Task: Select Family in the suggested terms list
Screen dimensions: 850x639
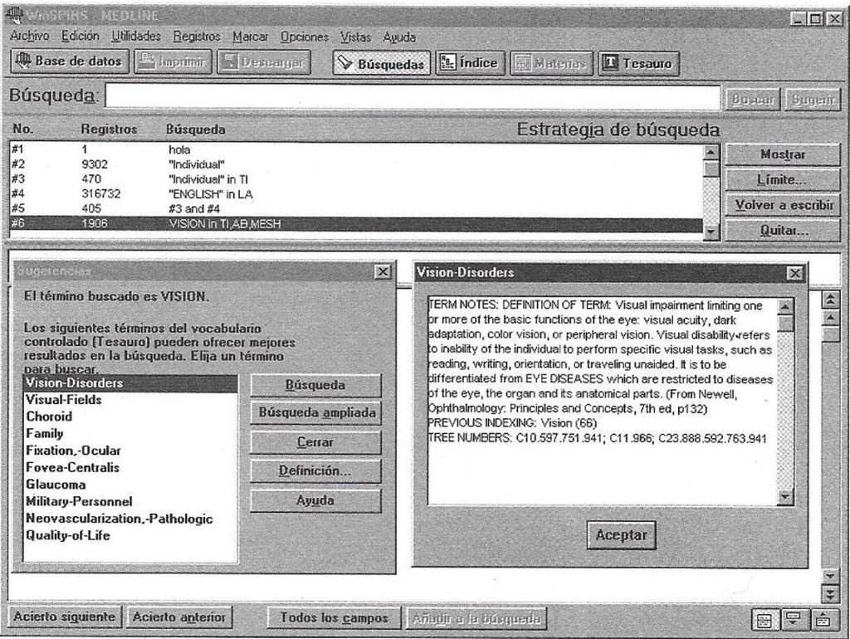Action: [x=130, y=433]
